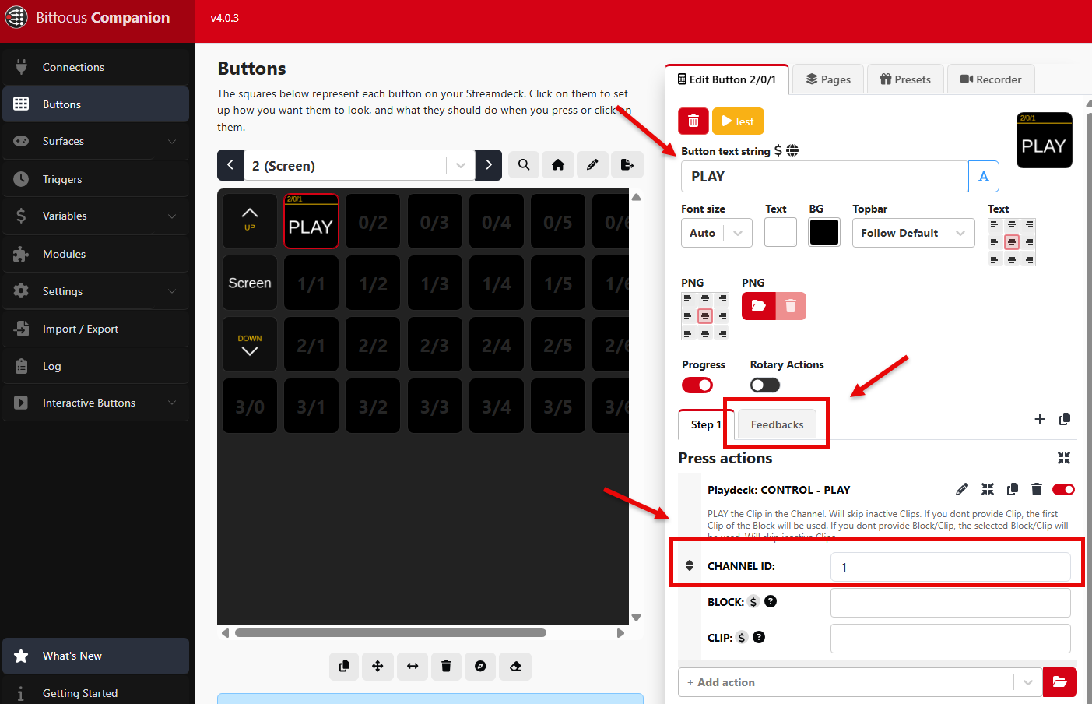Click the font 'A' button beside text field
Image resolution: width=1092 pixels, height=704 pixels.
pos(984,177)
